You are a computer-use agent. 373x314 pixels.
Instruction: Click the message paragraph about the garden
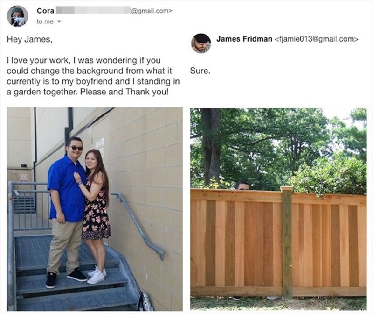point(93,76)
